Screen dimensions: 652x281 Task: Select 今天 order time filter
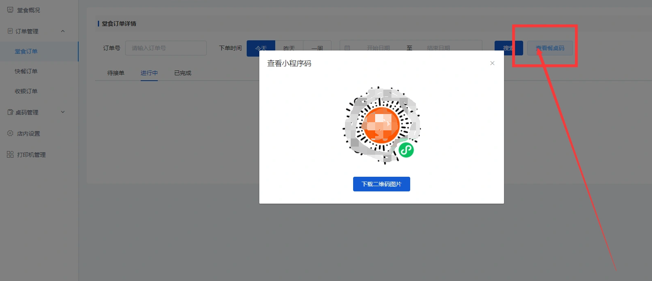click(x=261, y=48)
